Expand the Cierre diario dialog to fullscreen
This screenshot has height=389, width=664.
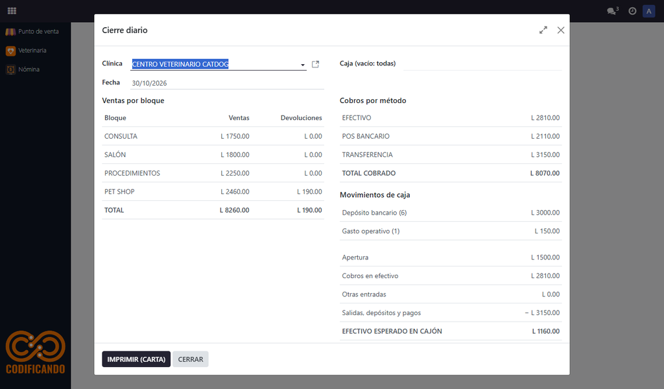tap(543, 30)
